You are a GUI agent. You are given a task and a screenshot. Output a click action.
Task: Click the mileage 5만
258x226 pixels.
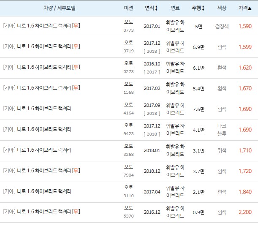tap(198, 27)
